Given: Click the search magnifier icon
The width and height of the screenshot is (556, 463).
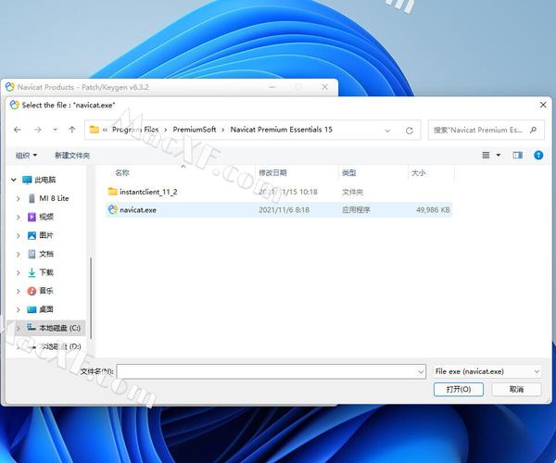Looking at the screenshot, I should 533,130.
